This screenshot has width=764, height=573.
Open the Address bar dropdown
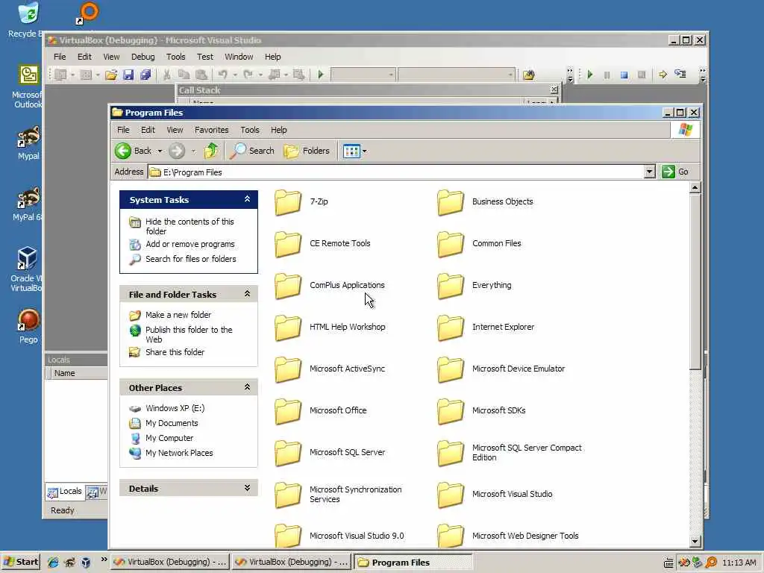click(650, 172)
